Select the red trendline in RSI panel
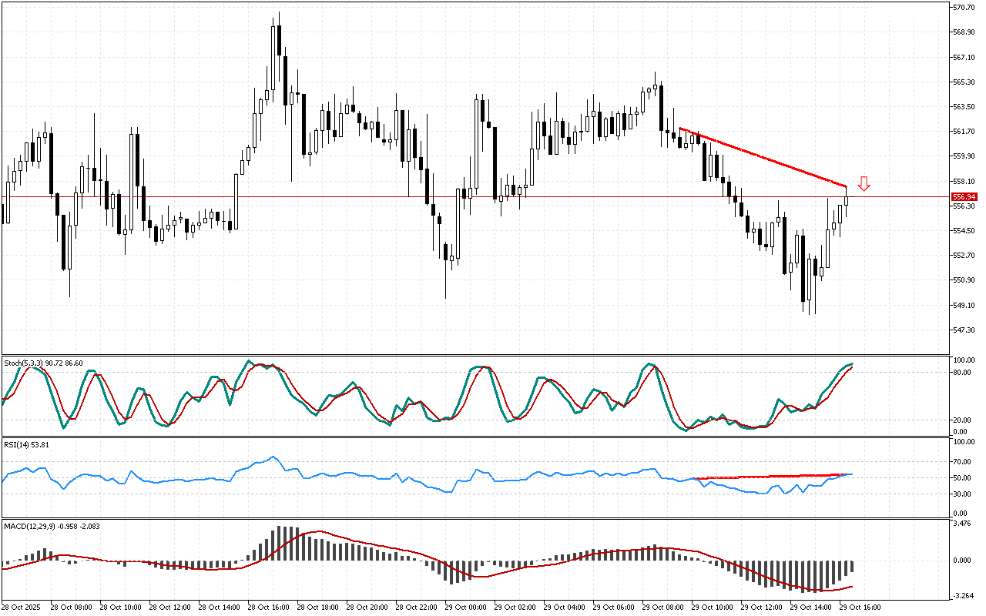986x616 pixels. click(x=770, y=477)
